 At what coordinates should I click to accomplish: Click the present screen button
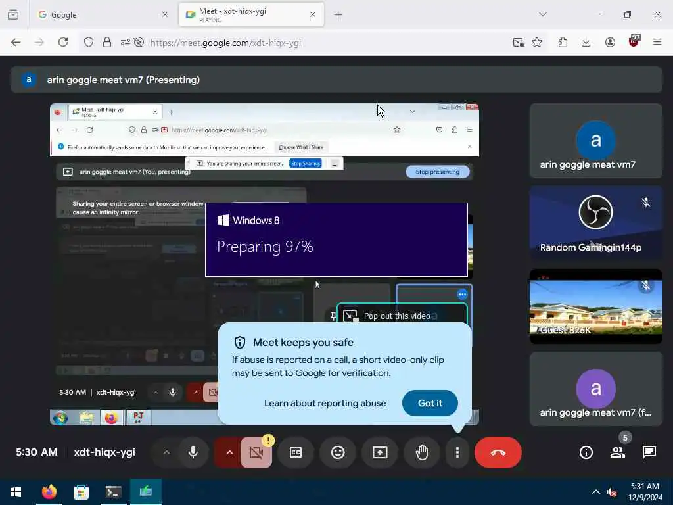click(x=380, y=452)
